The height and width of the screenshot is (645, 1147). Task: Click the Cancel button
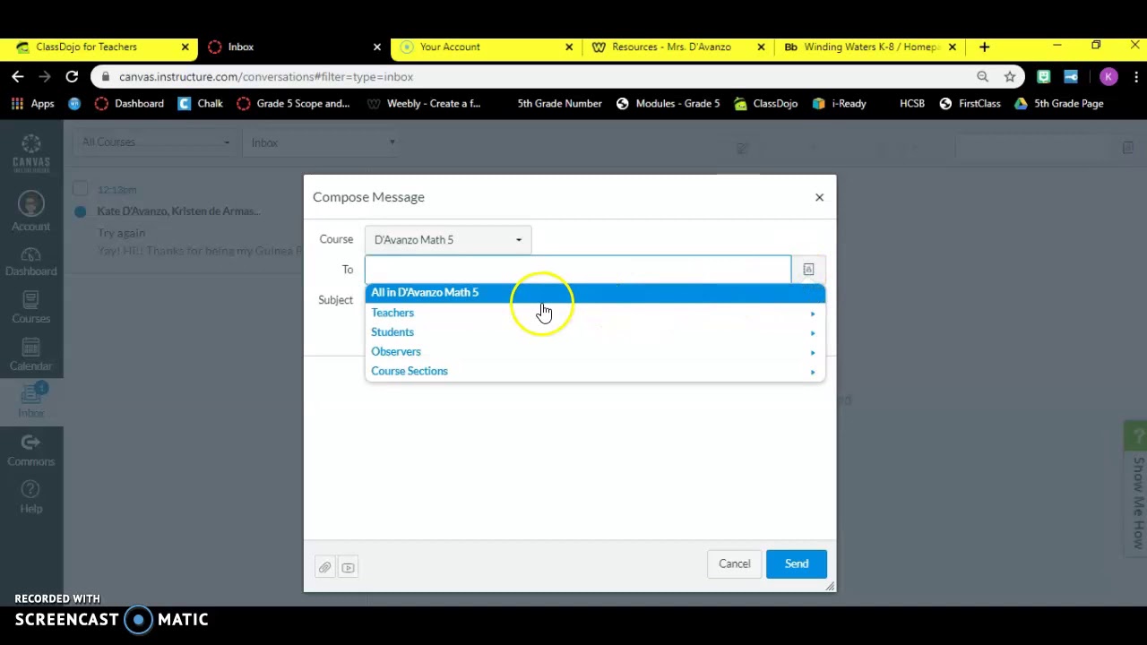[x=735, y=563]
